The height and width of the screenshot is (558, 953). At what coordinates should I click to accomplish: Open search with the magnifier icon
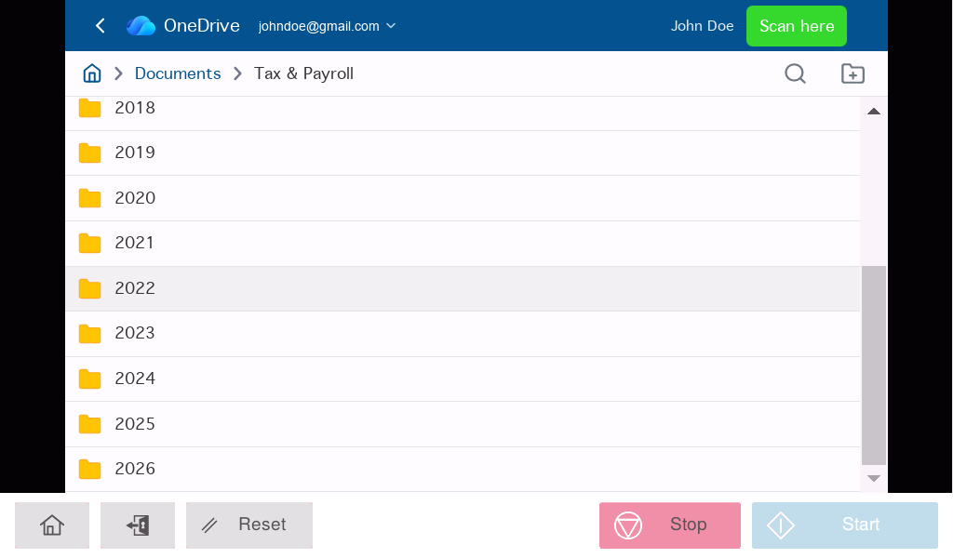[x=795, y=73]
